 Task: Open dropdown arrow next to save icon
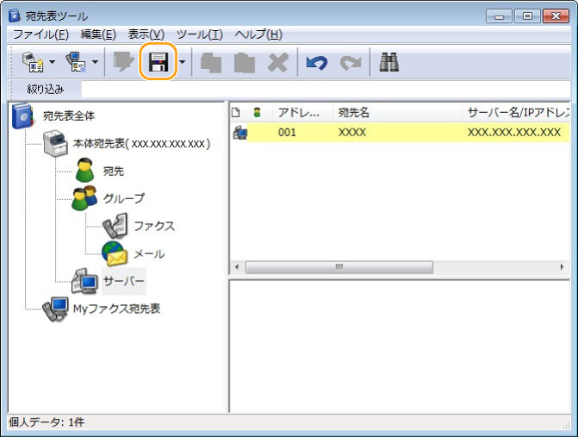tap(182, 63)
